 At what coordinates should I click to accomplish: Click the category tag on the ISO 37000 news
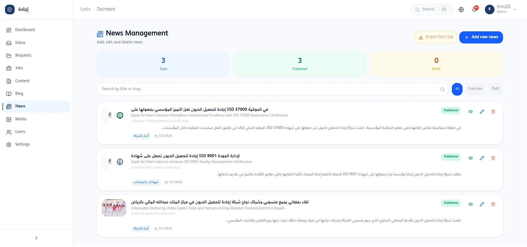pyautogui.click(x=141, y=136)
